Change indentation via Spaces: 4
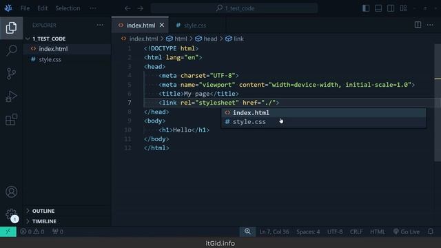 click(x=308, y=231)
